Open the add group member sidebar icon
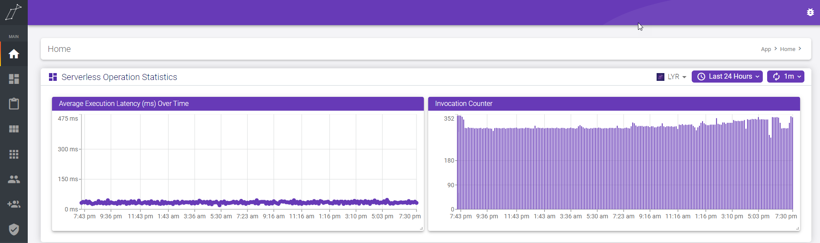 [x=14, y=204]
